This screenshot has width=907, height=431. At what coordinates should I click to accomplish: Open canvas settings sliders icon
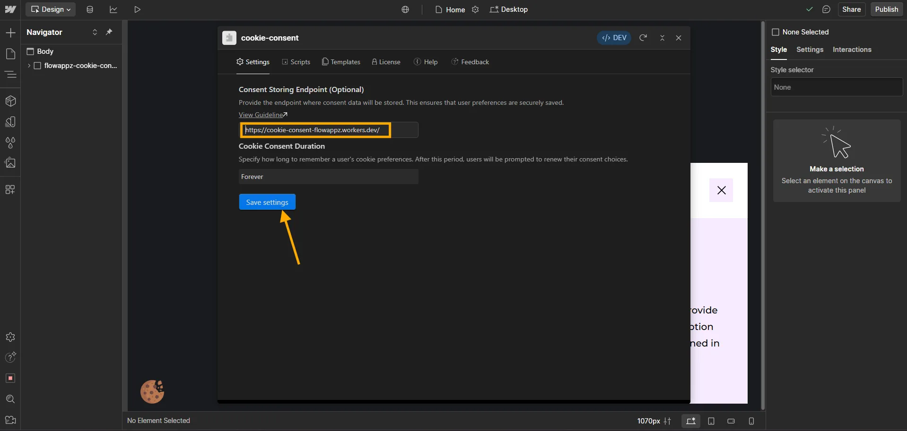coord(667,421)
